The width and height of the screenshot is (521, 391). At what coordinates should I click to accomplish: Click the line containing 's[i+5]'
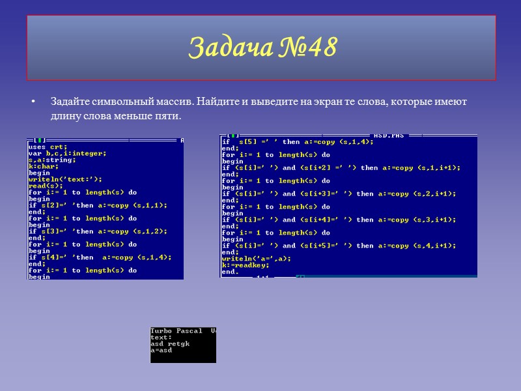click(x=339, y=246)
